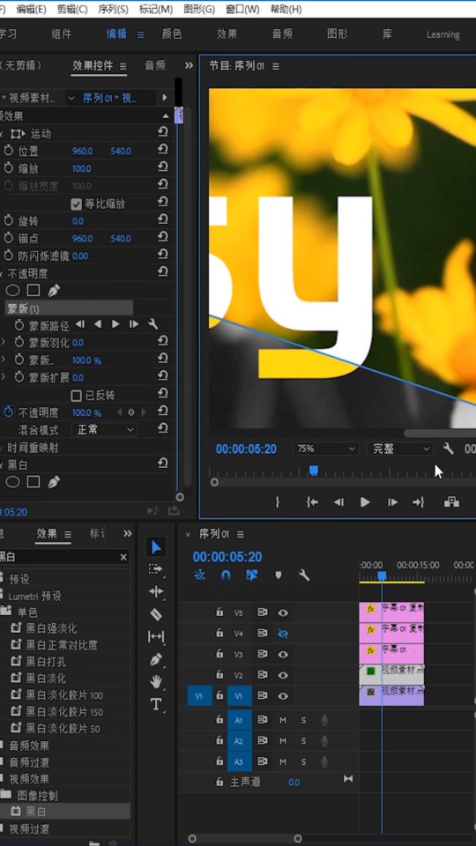
Task: Click the Program Monitor playhead marker
Action: coord(313,471)
